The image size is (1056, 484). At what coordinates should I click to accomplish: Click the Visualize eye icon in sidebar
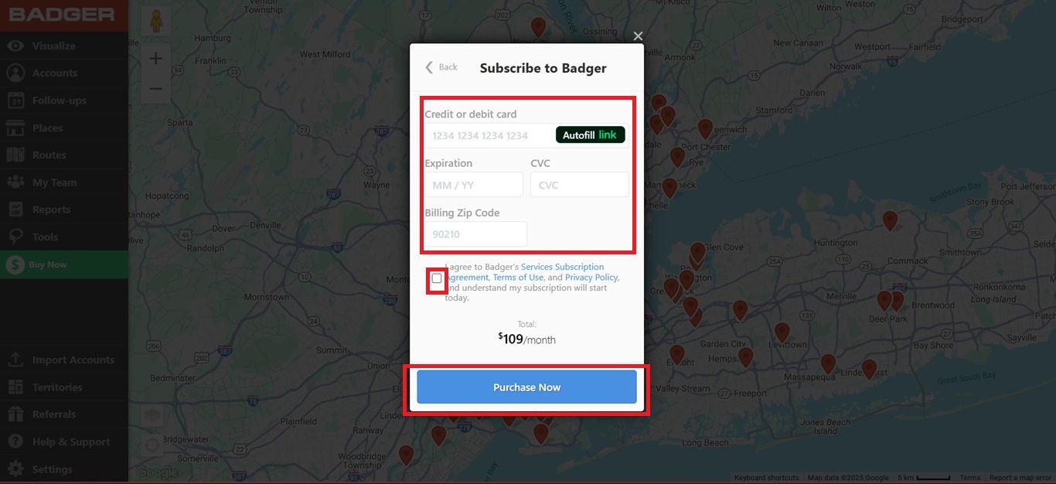point(15,46)
